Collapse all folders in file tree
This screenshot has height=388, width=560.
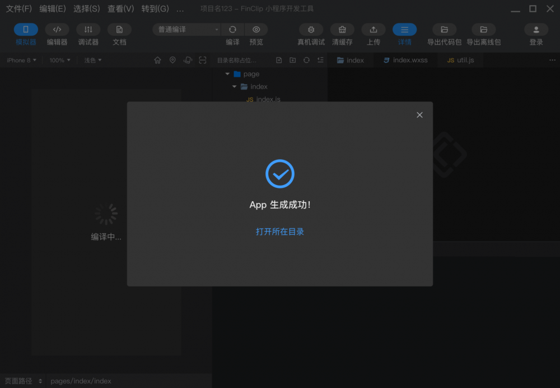click(x=320, y=60)
